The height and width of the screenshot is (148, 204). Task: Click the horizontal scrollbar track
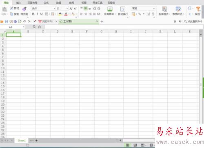pos(138,140)
